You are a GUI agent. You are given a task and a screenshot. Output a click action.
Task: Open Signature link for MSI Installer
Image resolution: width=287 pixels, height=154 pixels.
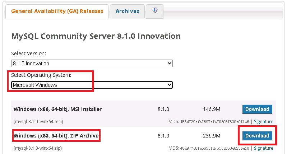pos(263,122)
